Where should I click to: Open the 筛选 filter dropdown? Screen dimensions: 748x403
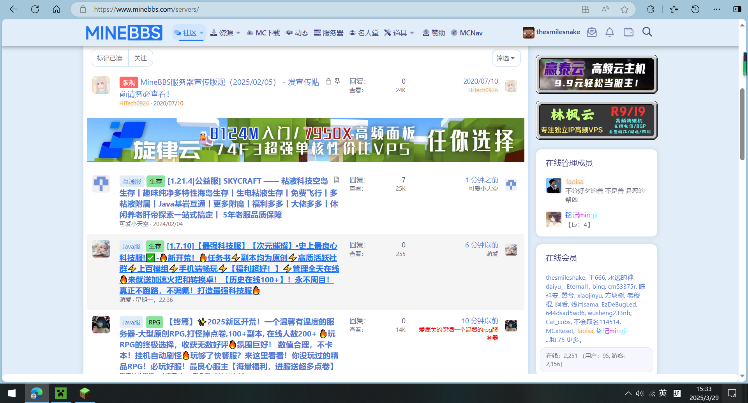(506, 58)
